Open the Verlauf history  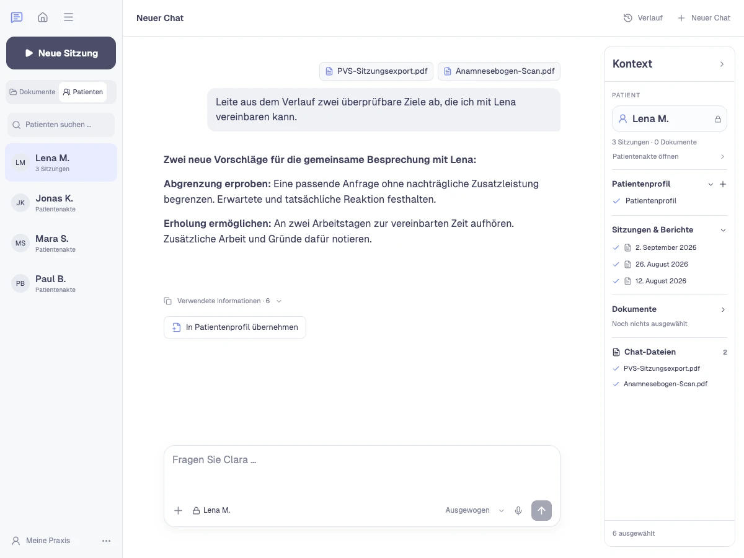(643, 18)
